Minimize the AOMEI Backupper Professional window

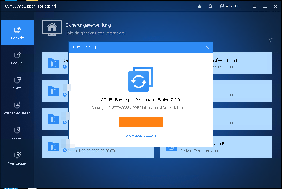pos(265,6)
